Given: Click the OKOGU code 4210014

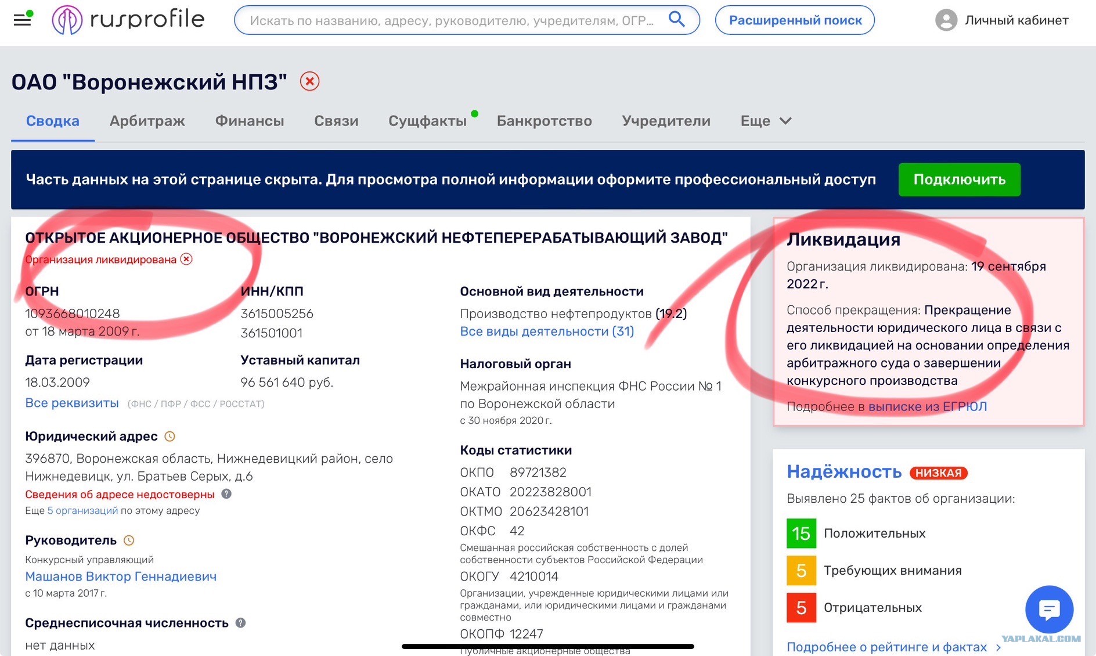Looking at the screenshot, I should (534, 576).
